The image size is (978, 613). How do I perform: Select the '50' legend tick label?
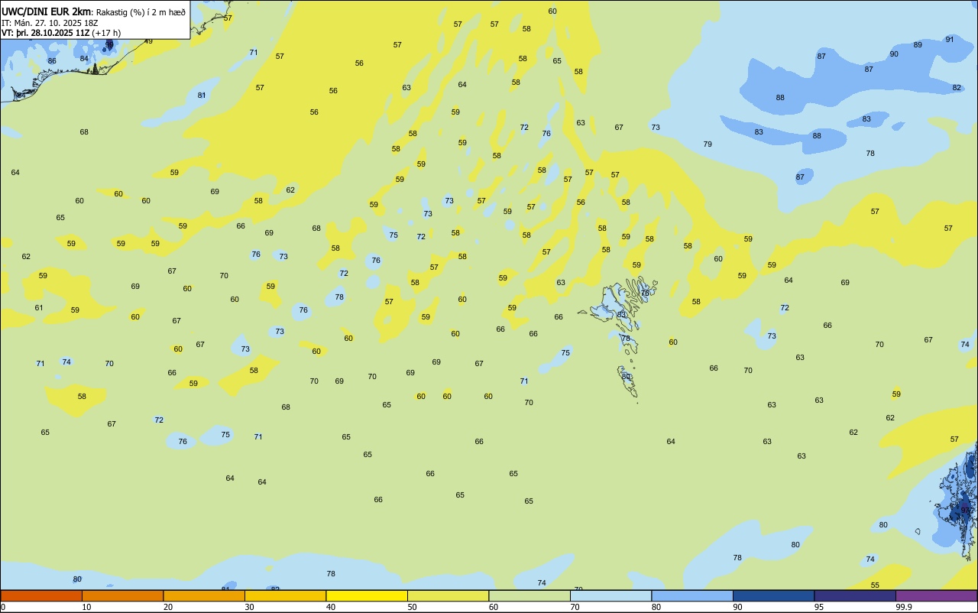click(x=412, y=607)
